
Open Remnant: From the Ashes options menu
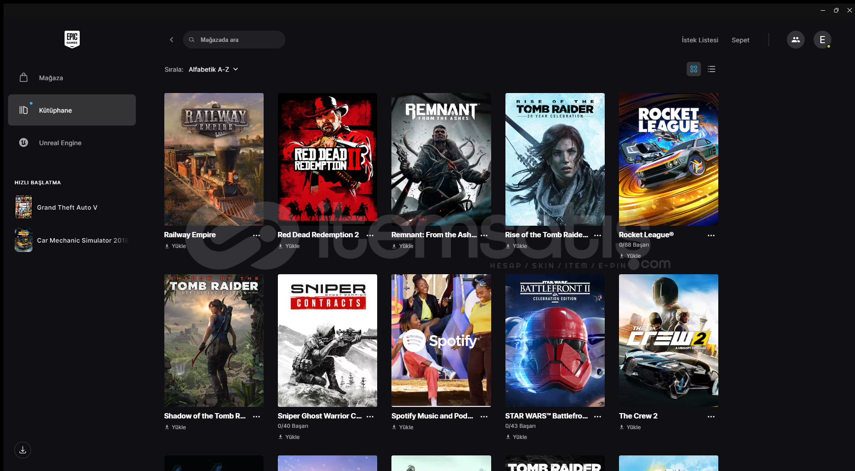pos(484,235)
